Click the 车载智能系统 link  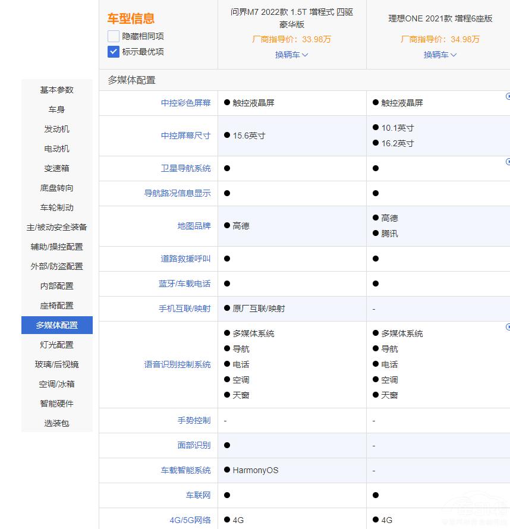[185, 470]
